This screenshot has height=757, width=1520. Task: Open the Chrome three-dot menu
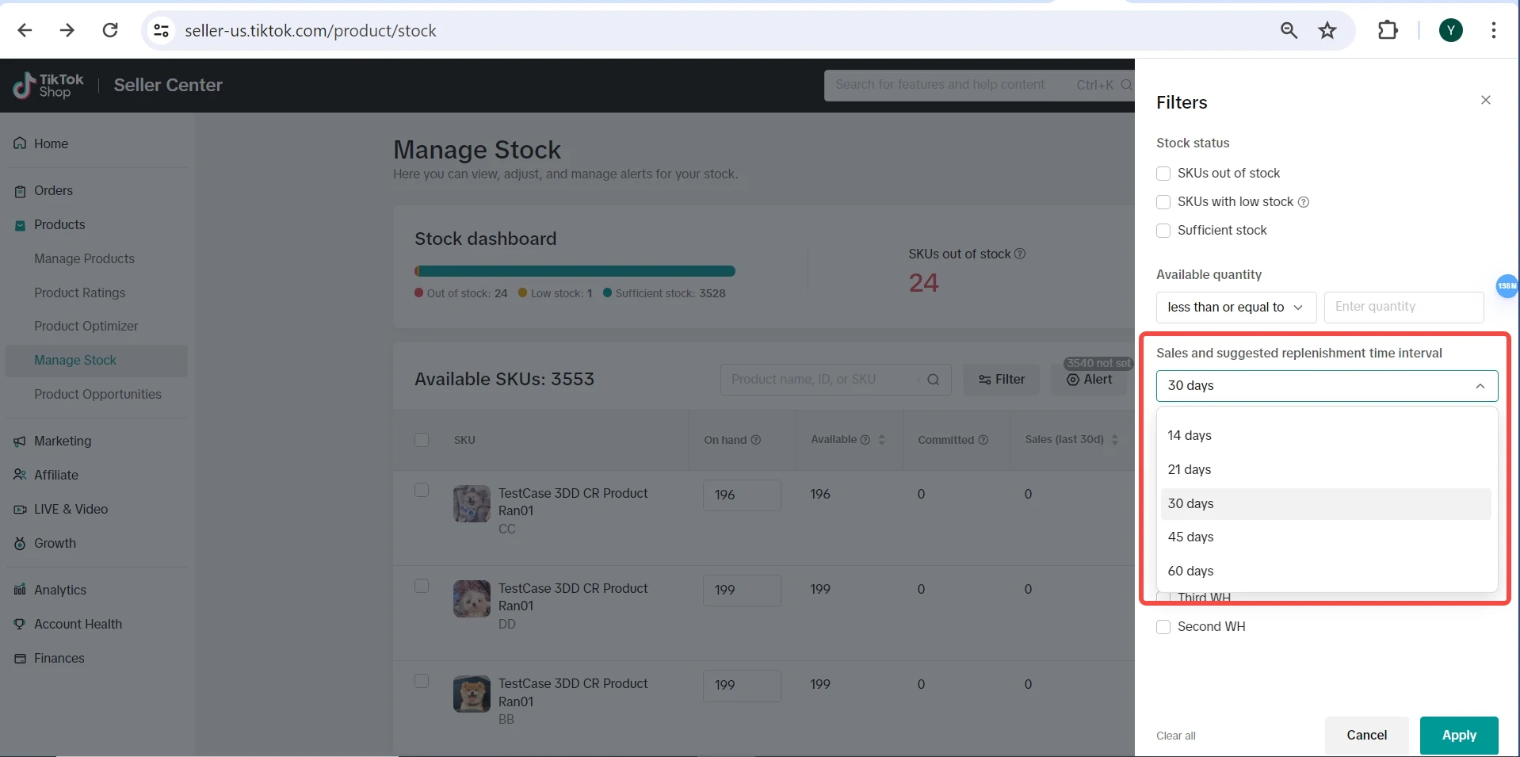pos(1494,30)
